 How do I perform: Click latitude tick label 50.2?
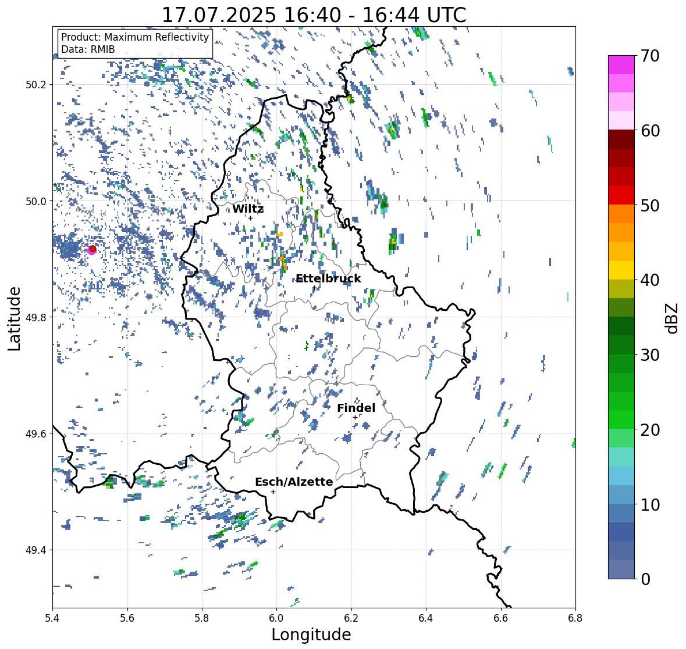pos(36,85)
